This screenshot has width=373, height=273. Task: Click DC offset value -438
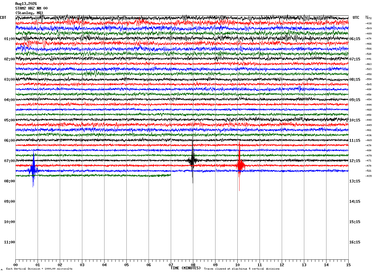368,23
